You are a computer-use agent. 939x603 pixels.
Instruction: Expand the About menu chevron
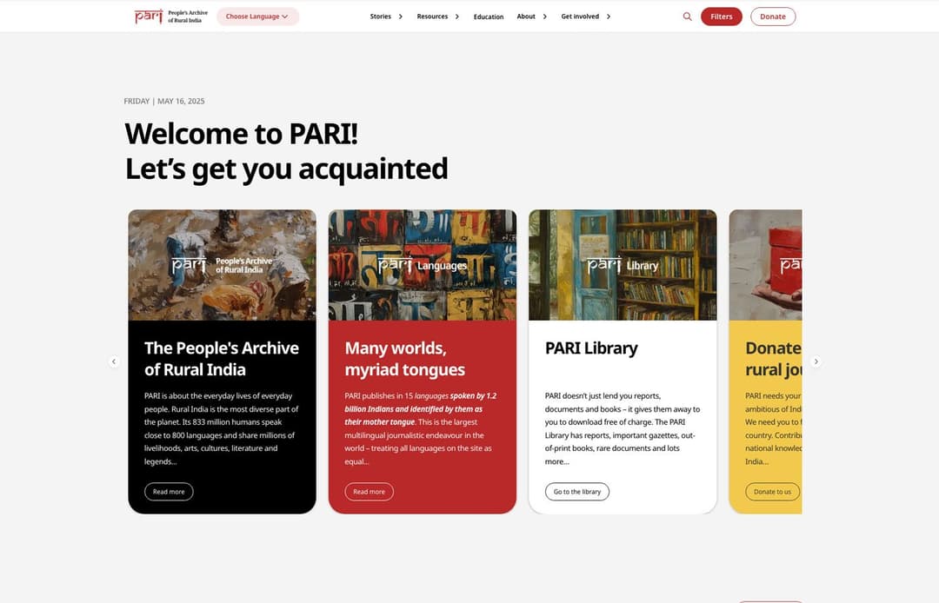pos(544,17)
